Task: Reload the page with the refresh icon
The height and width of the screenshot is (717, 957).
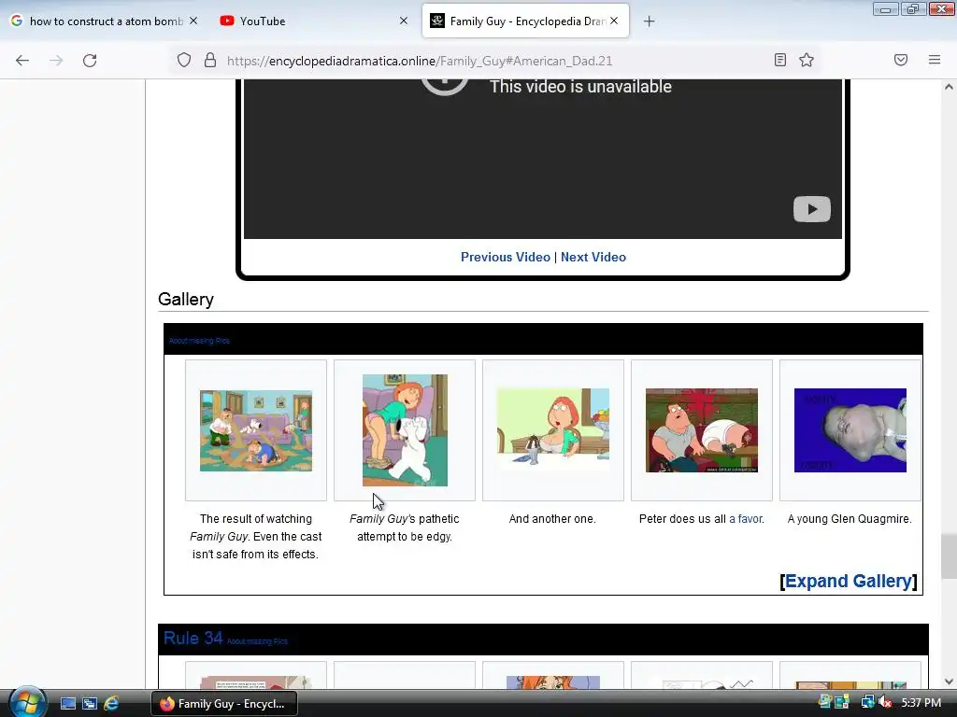Action: [x=90, y=61]
